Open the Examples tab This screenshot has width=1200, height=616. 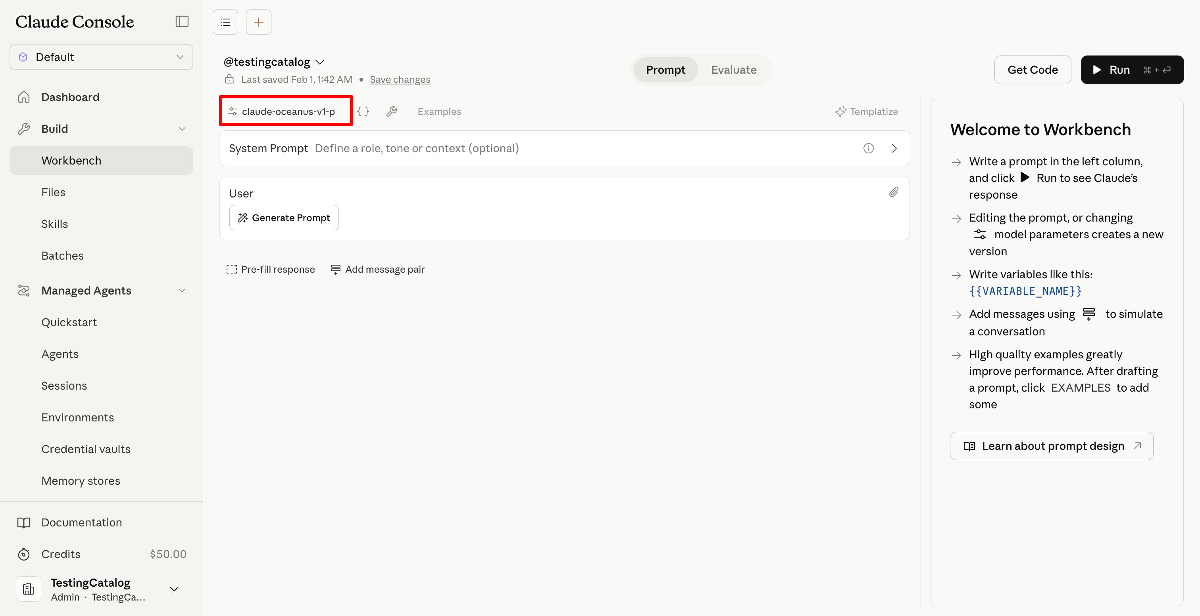[x=439, y=112]
